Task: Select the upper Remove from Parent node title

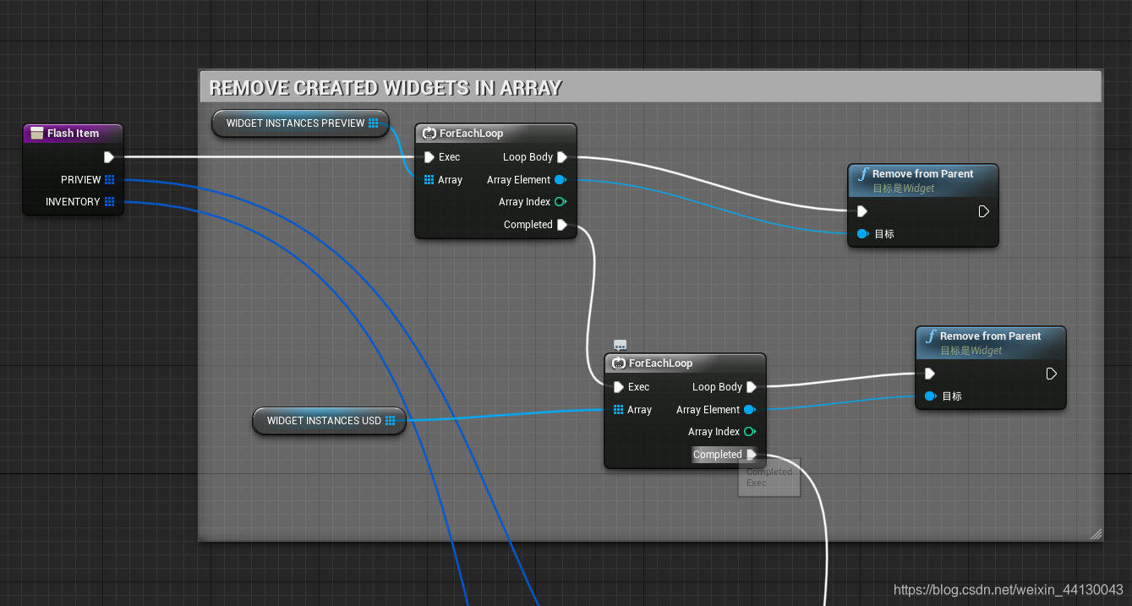Action: (x=922, y=173)
